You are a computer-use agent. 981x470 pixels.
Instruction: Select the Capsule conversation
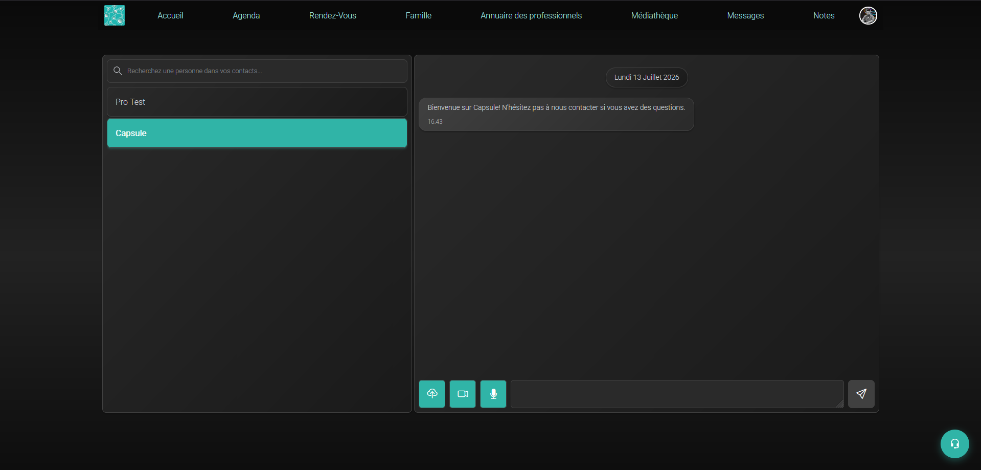pos(257,133)
